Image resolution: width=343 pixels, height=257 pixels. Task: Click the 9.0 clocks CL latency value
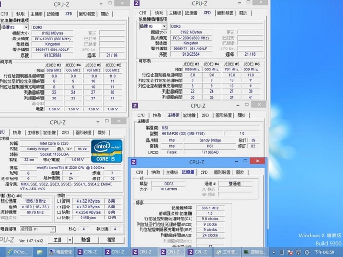(x=210, y=219)
